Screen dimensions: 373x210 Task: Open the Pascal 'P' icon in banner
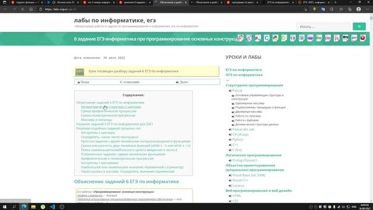(x=258, y=38)
